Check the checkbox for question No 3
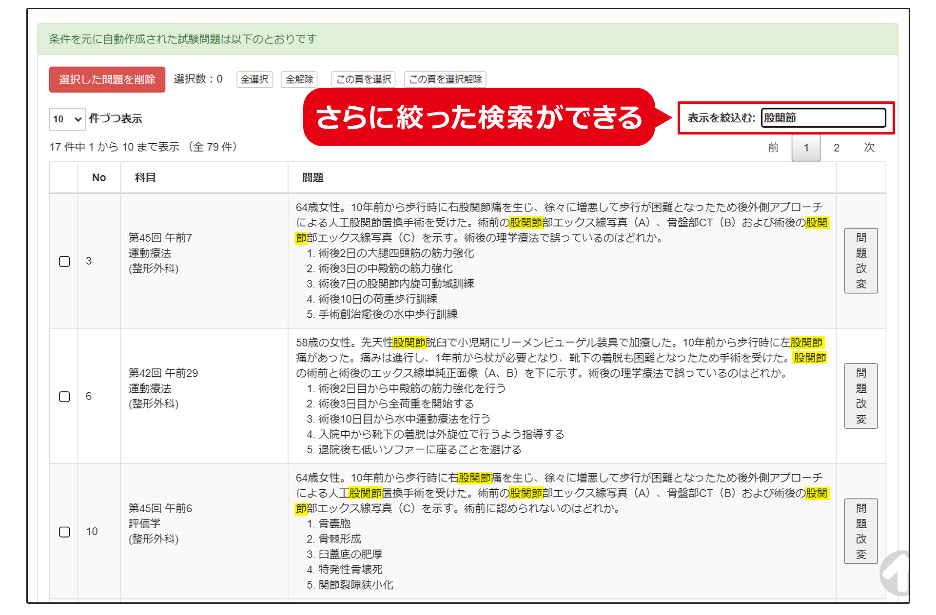The image size is (936, 615). pos(64,261)
